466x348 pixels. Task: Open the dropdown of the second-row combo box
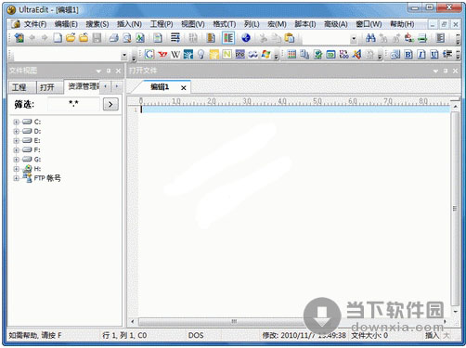point(124,55)
